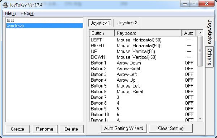Select the Button 10 row
Screen dimensions: 217x138
143,114
